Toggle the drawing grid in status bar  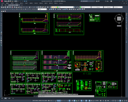pos(51,101)
